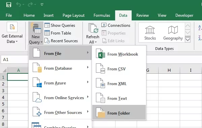202x128 pixels.
Task: Switch to the Home tab
Action: pyautogui.click(x=29, y=15)
